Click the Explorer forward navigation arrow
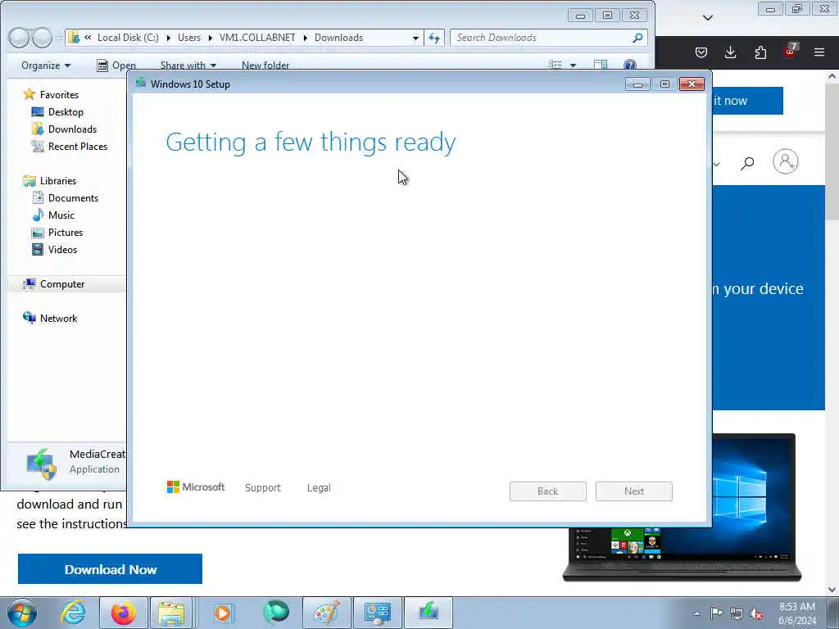Image resolution: width=839 pixels, height=629 pixels. [x=42, y=38]
